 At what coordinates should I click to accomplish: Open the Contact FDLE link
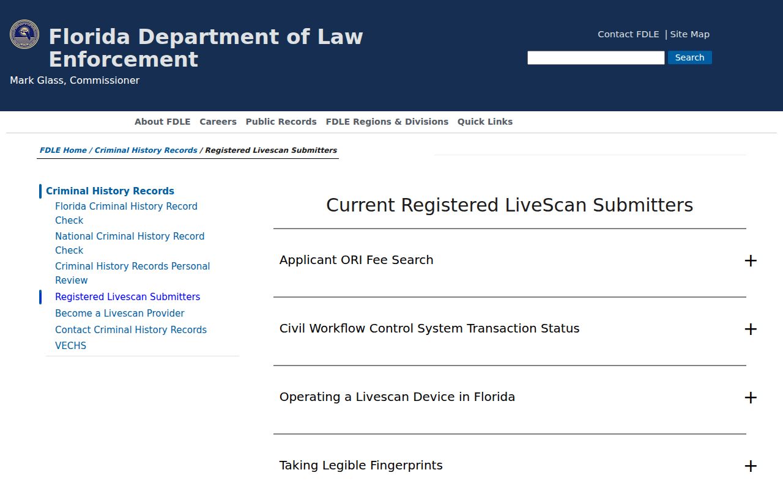tap(628, 34)
